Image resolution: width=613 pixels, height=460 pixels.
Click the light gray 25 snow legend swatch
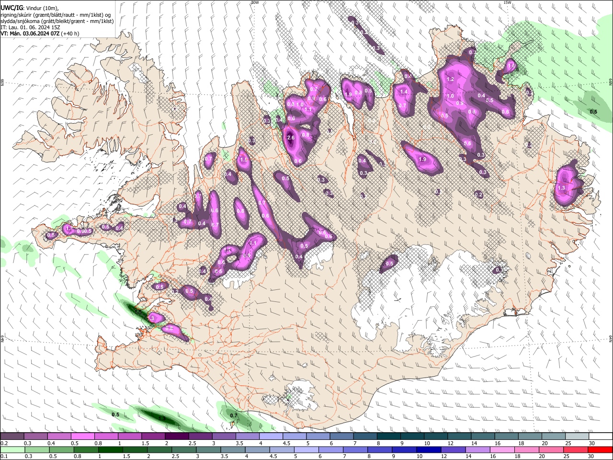tap(578, 437)
